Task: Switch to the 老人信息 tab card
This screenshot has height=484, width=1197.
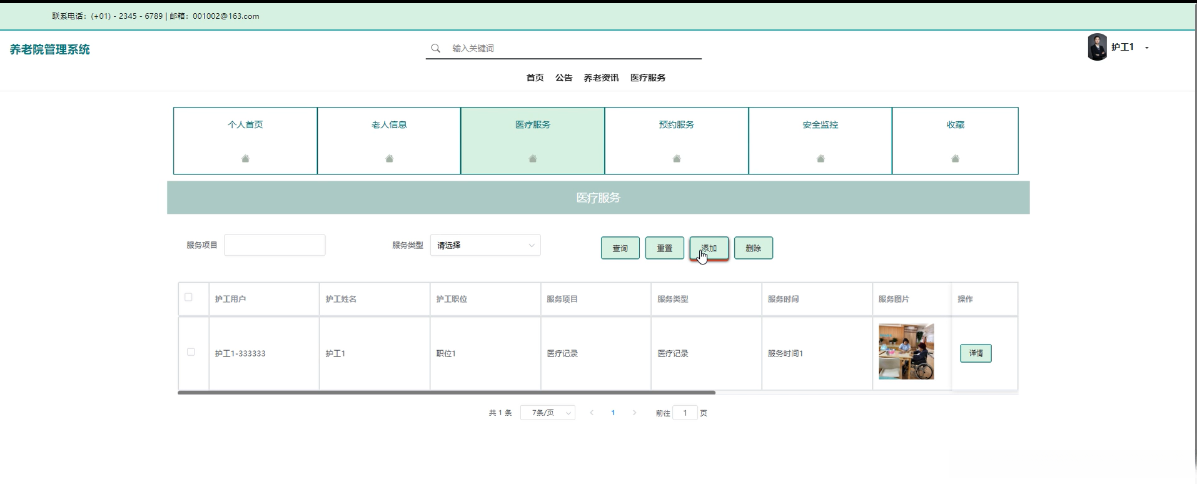Action: point(389,141)
